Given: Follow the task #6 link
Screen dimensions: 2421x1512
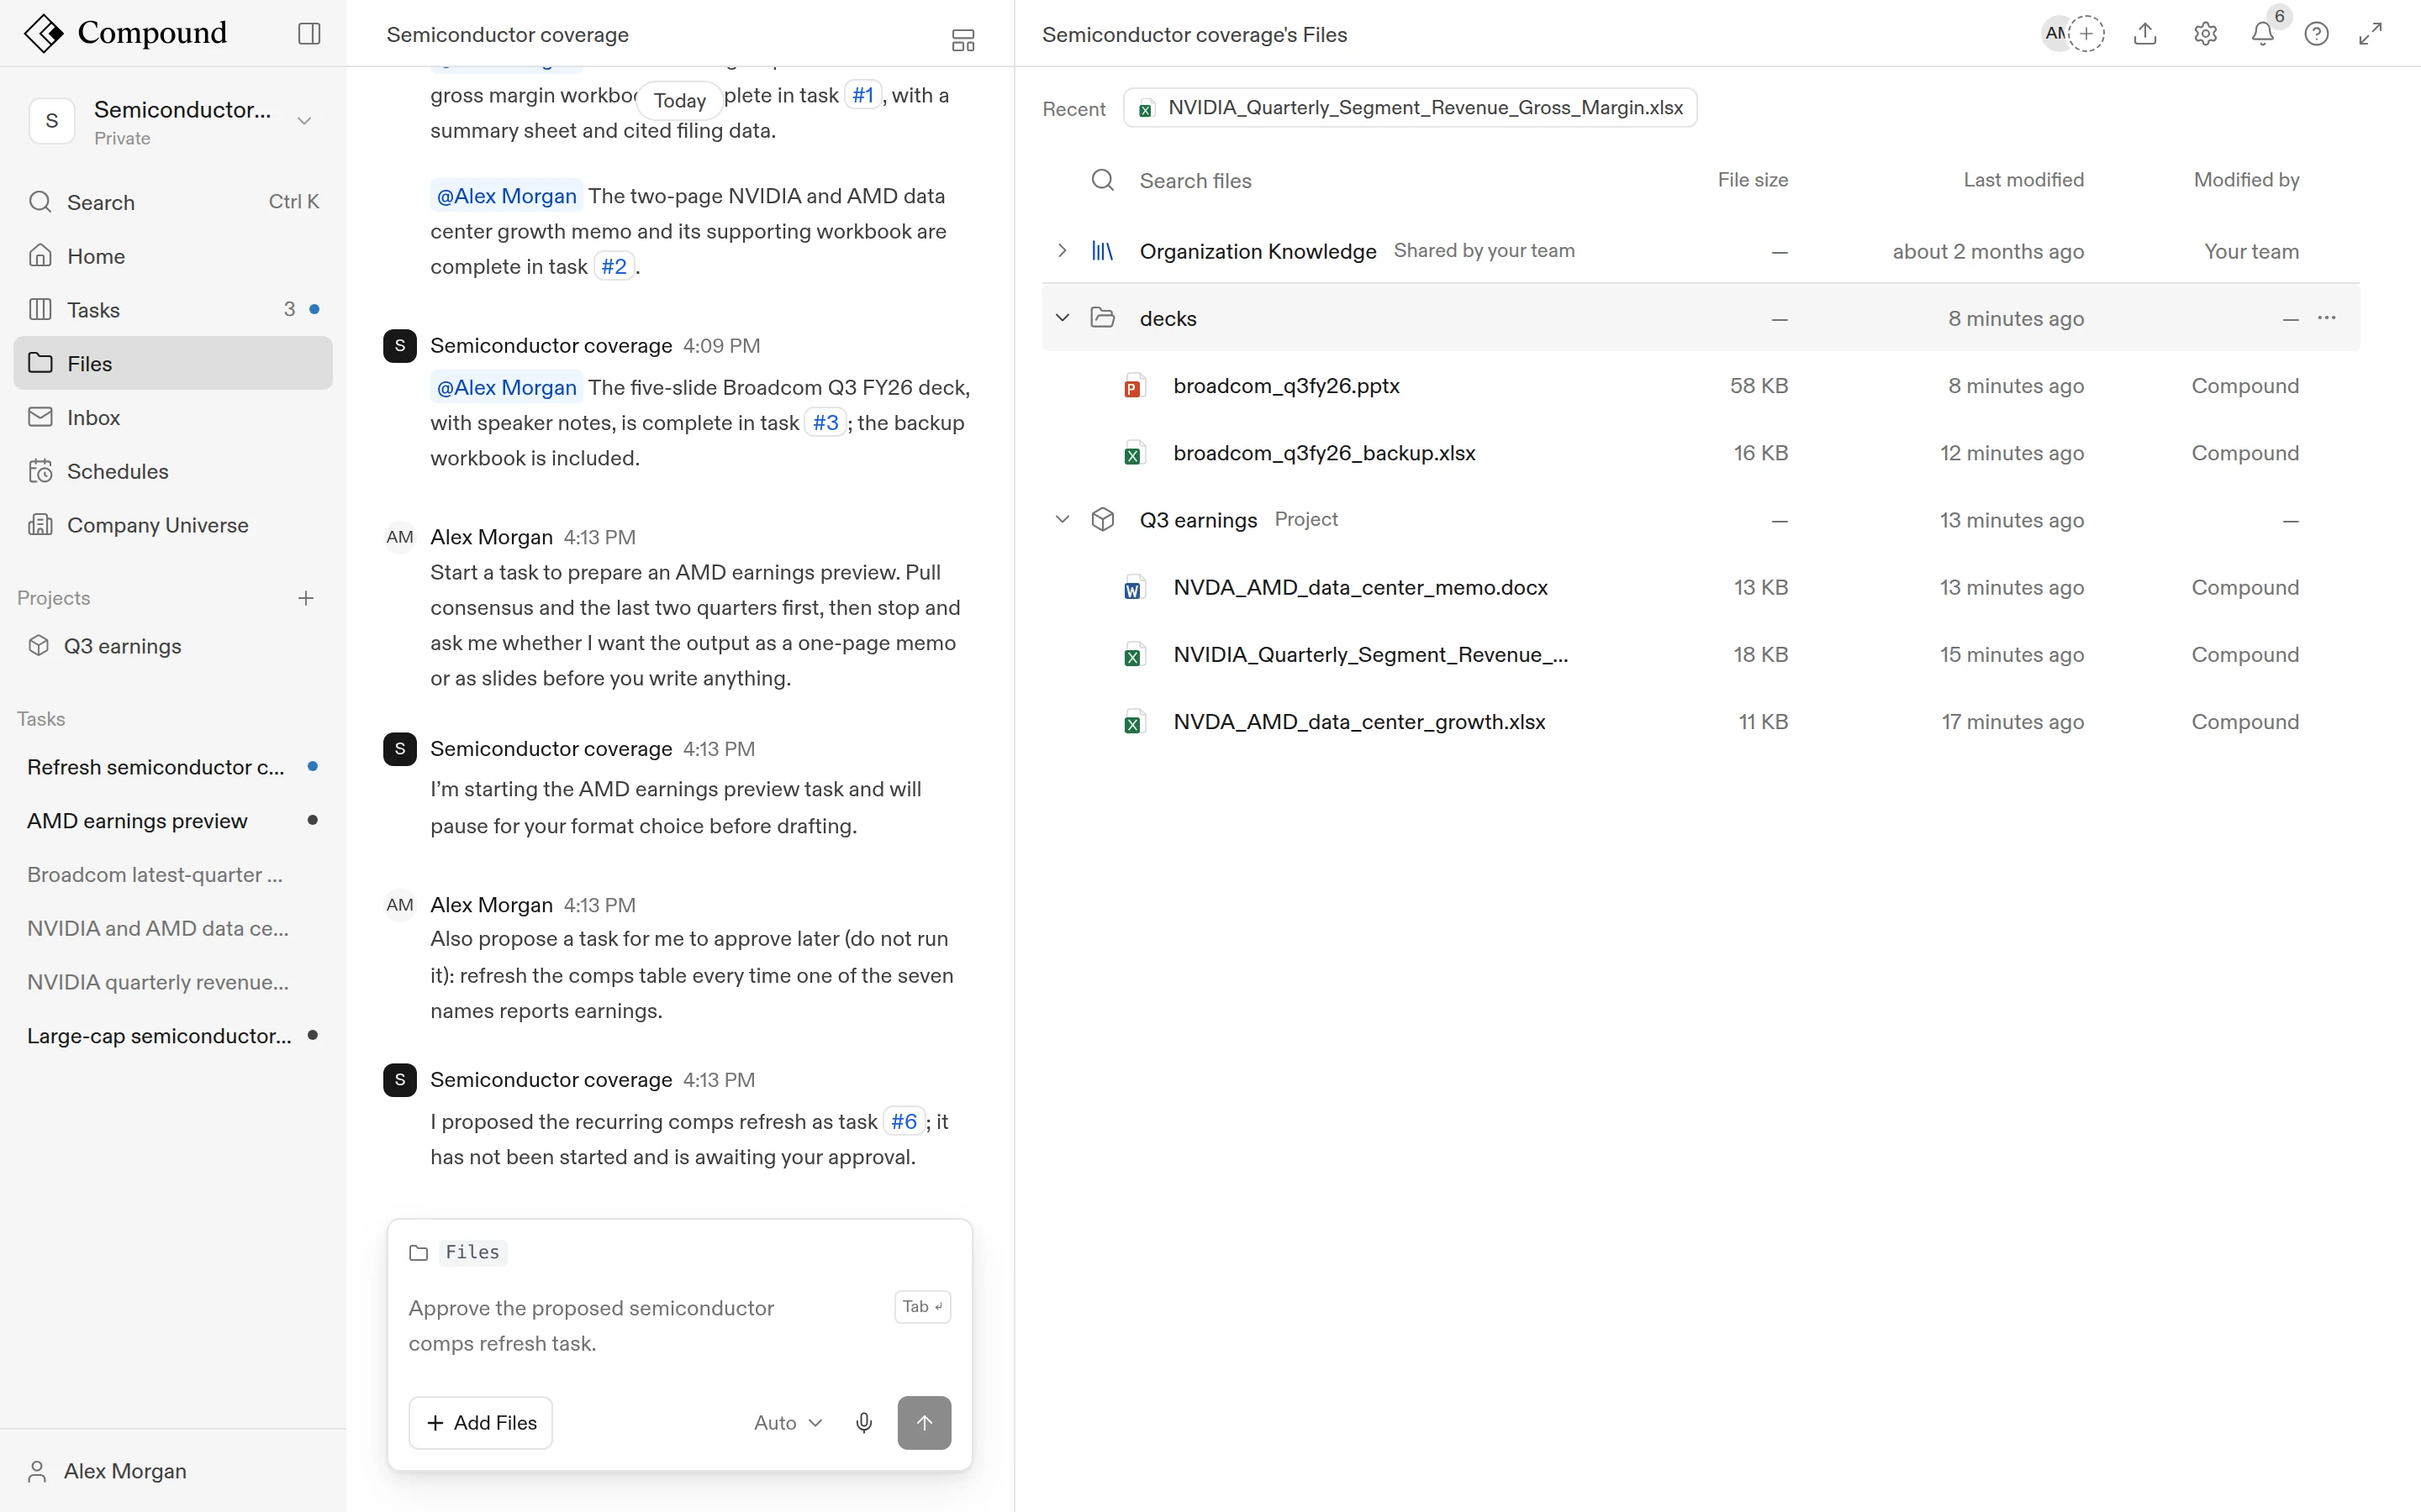Looking at the screenshot, I should (x=905, y=1122).
